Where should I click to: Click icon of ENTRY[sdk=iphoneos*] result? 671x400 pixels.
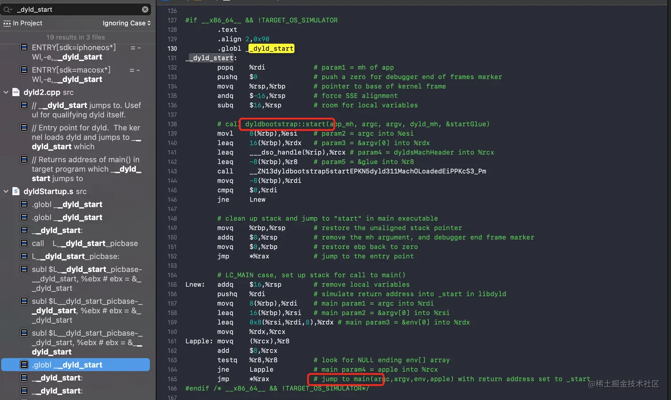pyautogui.click(x=24, y=47)
